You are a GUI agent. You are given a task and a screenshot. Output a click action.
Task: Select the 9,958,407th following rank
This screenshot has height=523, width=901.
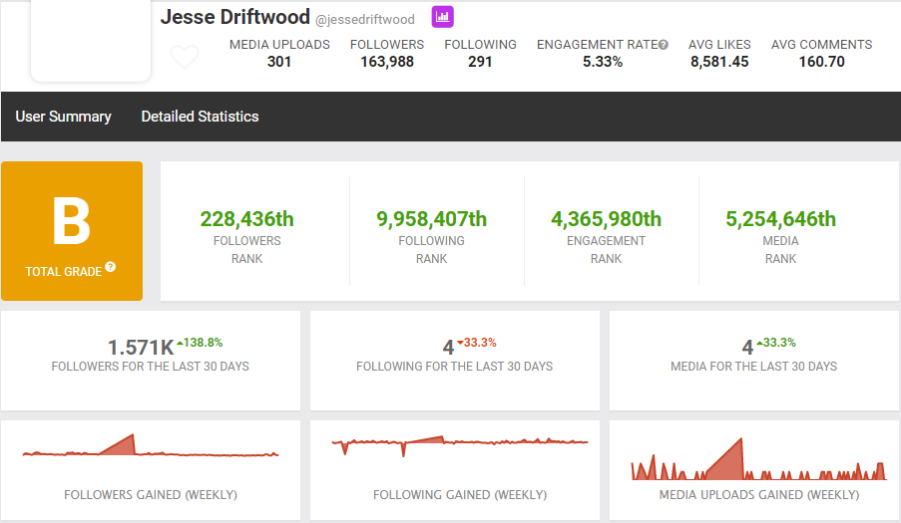tap(431, 219)
